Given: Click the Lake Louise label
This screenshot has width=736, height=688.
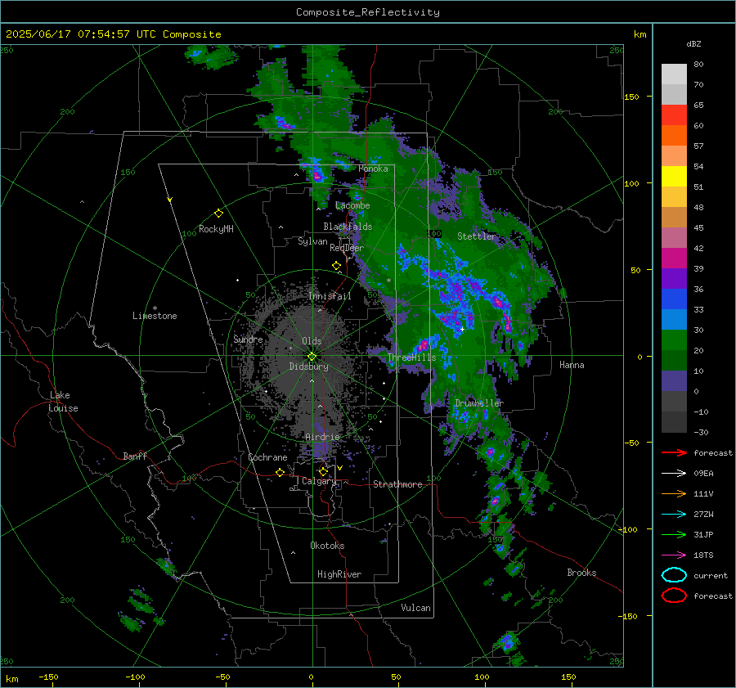Looking at the screenshot, I should coord(63,402).
